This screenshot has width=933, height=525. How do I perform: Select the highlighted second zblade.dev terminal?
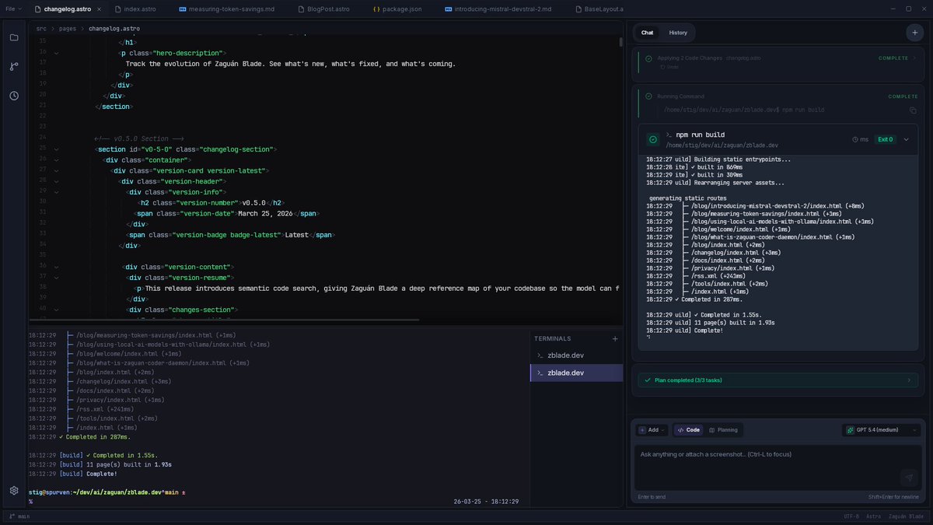tap(576, 373)
